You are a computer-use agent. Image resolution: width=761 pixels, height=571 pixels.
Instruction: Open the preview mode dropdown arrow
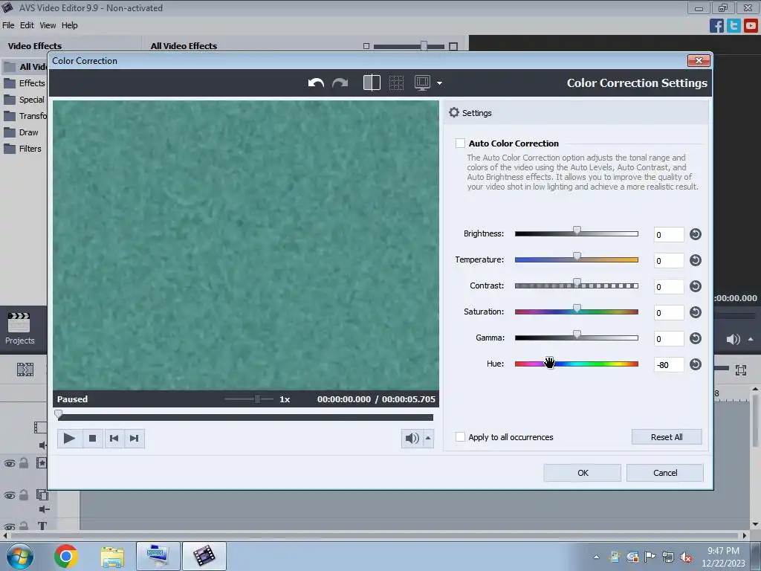[x=440, y=83]
